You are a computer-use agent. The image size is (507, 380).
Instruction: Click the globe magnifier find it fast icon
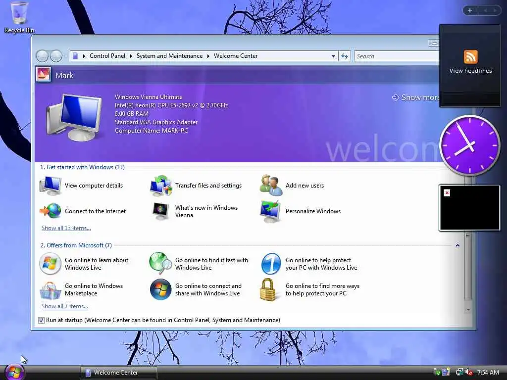click(161, 263)
